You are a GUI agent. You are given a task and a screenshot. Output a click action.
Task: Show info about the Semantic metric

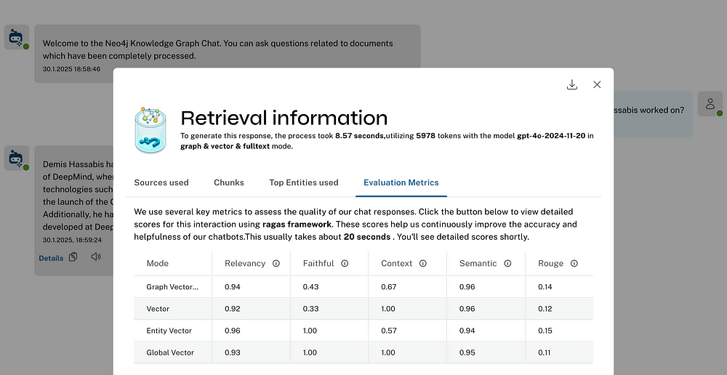coord(507,263)
